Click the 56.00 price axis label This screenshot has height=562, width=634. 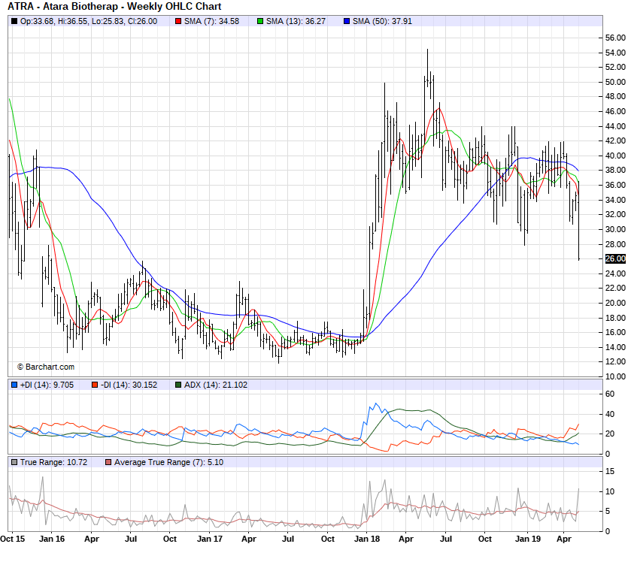coord(615,38)
